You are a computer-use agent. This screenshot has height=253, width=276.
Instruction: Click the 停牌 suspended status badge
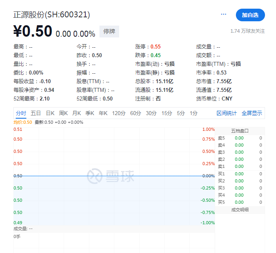click(109, 32)
